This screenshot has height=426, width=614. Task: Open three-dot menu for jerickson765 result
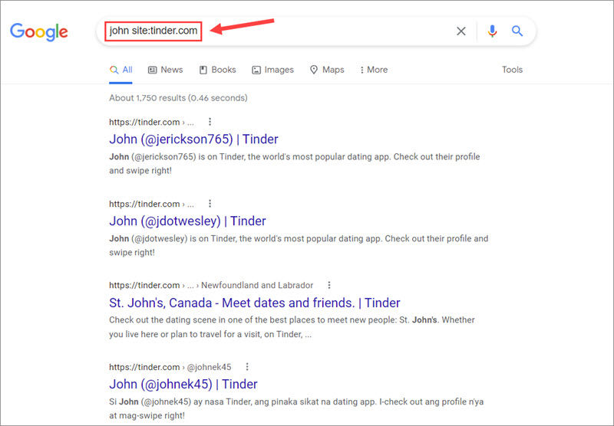pos(210,122)
